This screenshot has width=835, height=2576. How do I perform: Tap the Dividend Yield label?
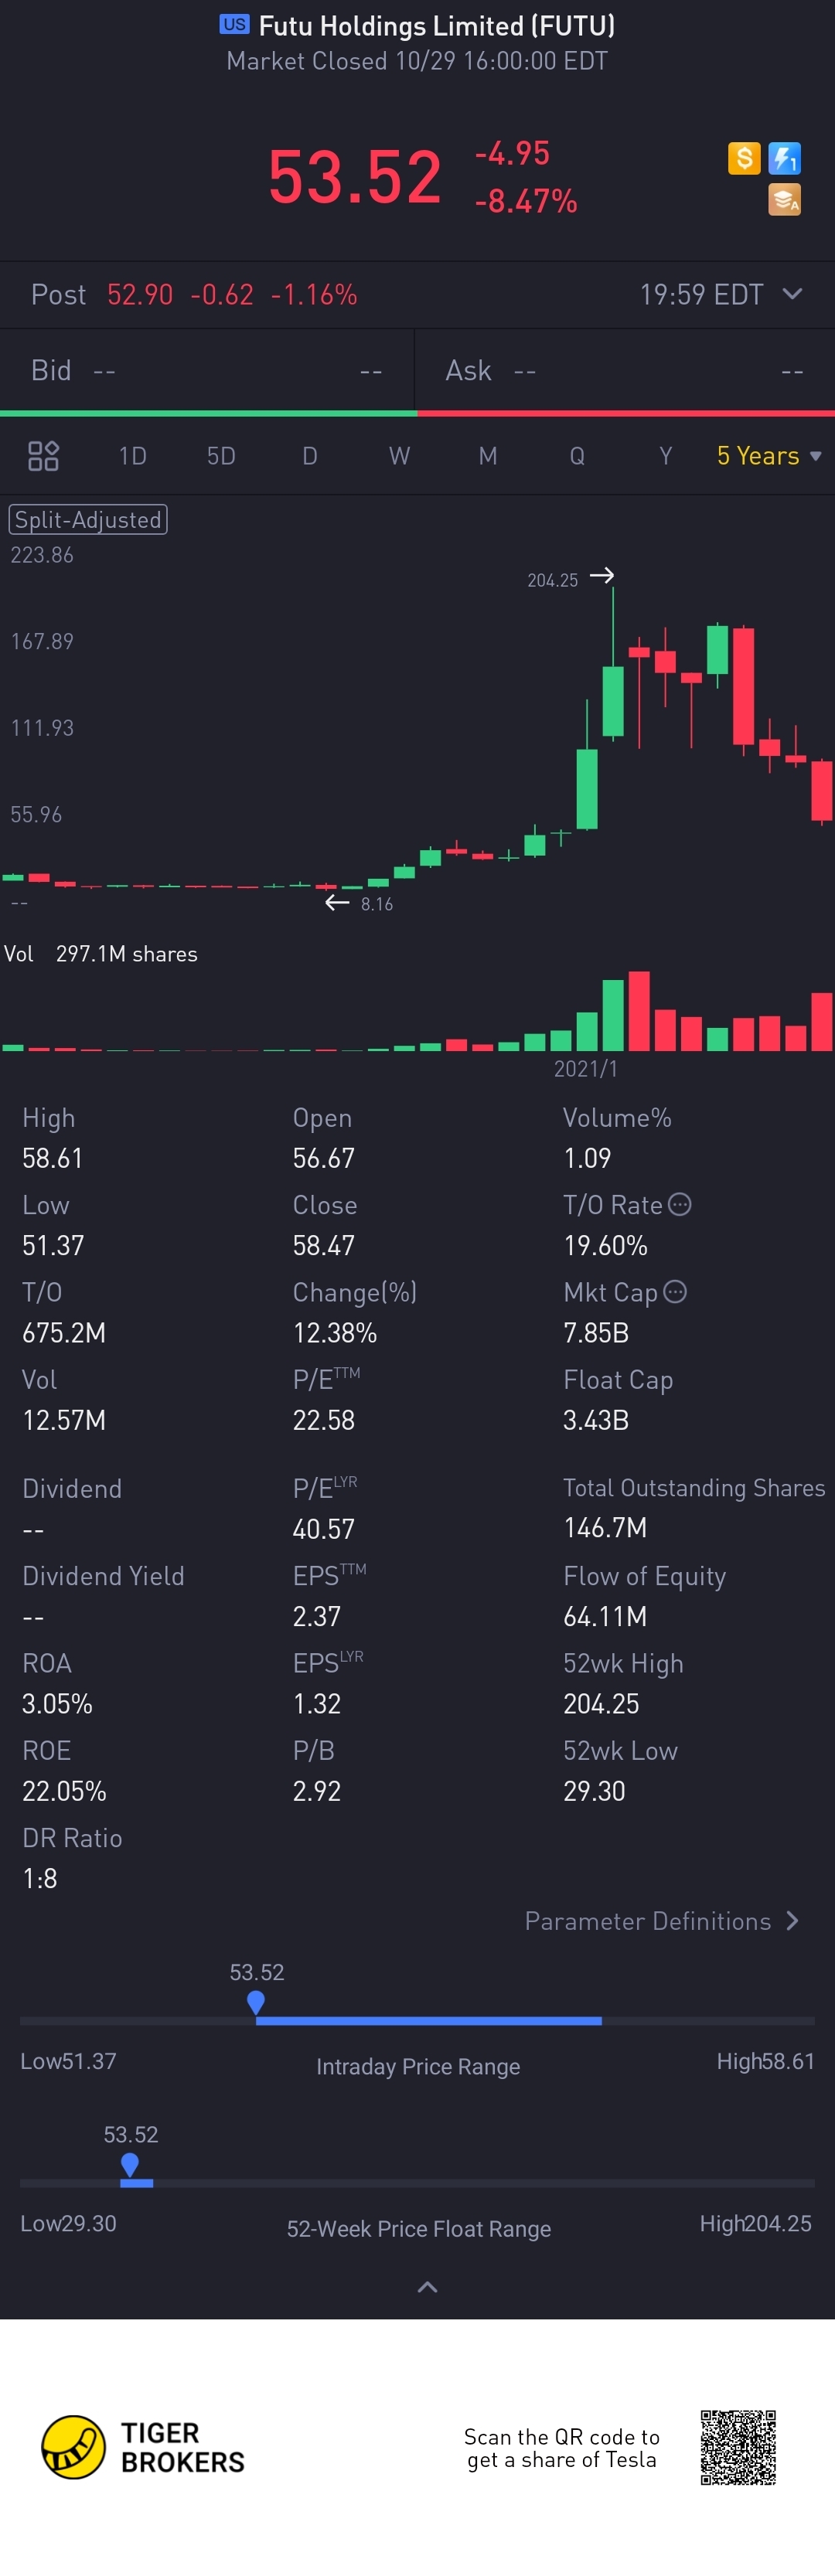(103, 1576)
